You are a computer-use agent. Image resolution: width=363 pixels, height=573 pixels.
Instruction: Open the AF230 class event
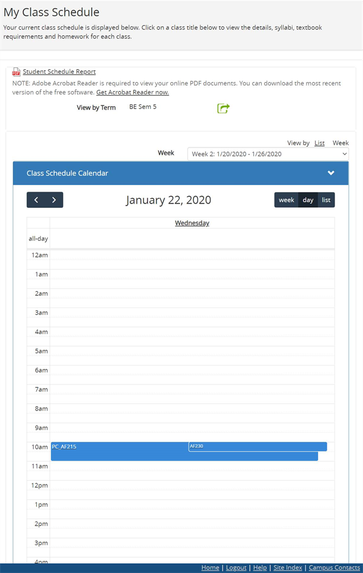[x=258, y=446]
